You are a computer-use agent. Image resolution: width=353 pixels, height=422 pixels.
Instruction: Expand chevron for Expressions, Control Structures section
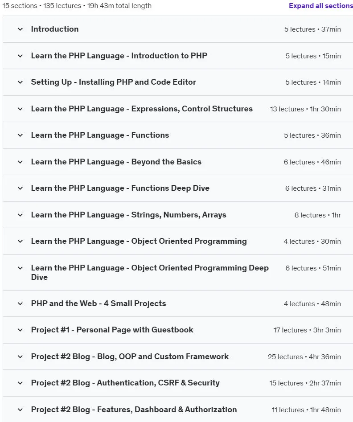tap(20, 109)
